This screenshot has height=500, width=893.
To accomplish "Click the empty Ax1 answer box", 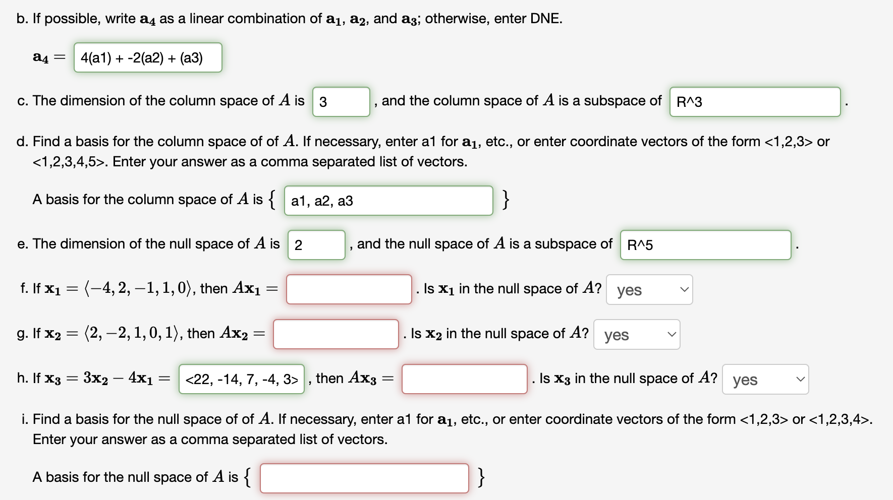I will tap(348, 289).
